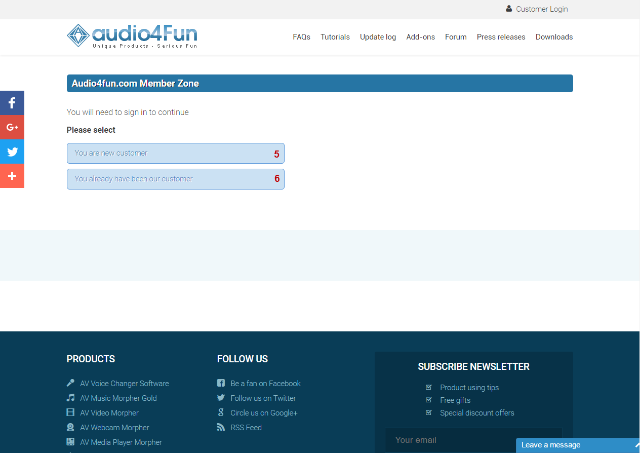The width and height of the screenshot is (640, 453).
Task: Follow 'Circle us on Google+' link
Action: [264, 413]
